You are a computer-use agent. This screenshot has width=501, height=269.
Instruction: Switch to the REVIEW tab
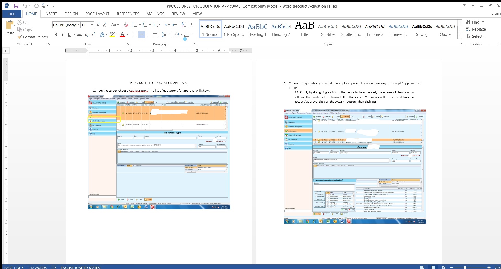[178, 14]
